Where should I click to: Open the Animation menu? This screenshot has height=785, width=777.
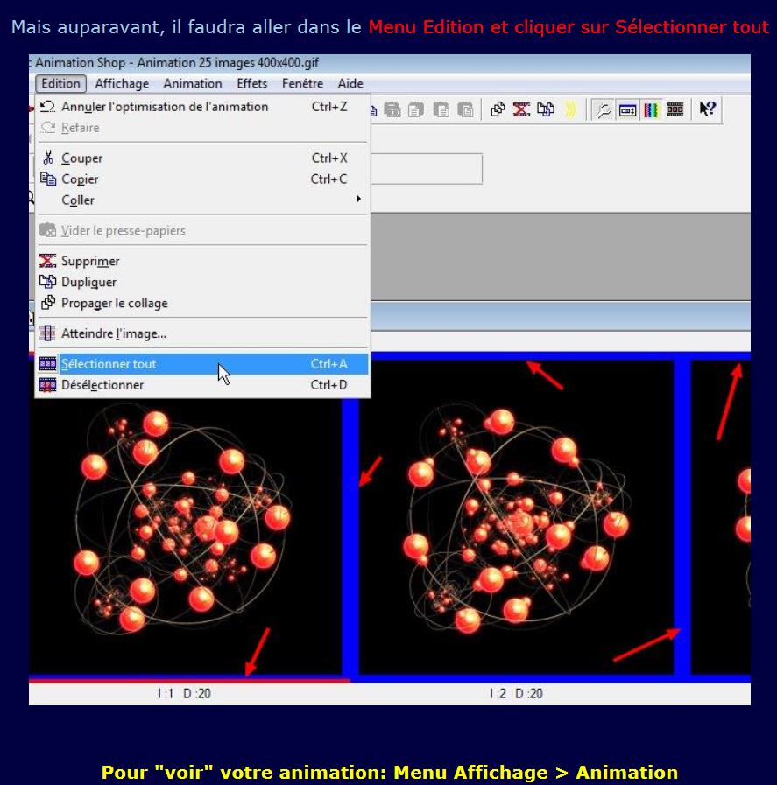coord(193,84)
